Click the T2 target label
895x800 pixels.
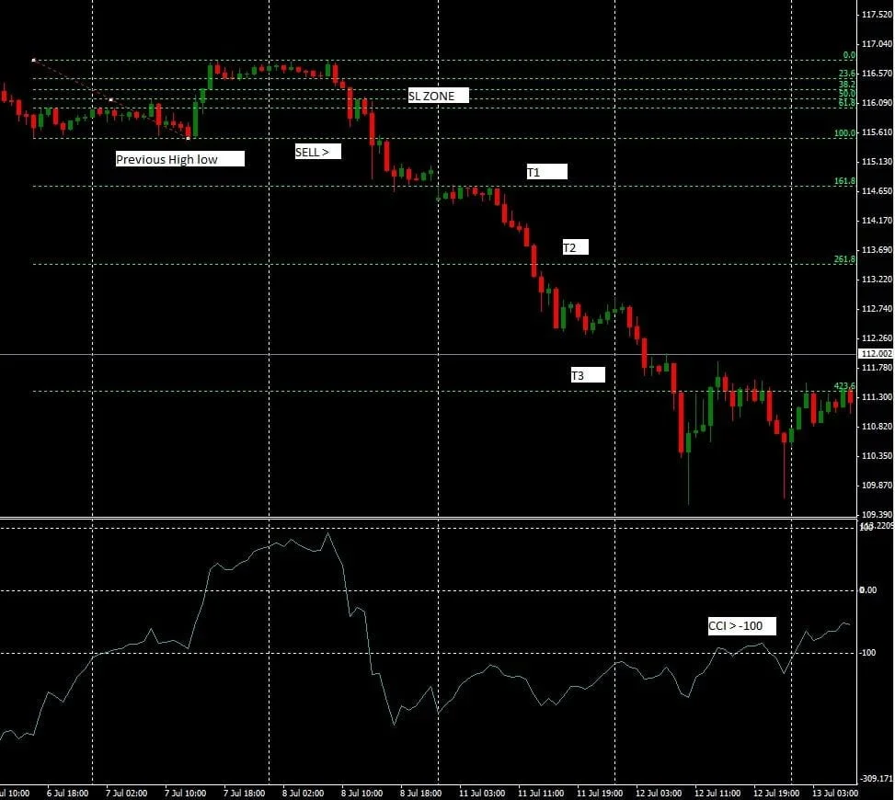click(x=576, y=247)
